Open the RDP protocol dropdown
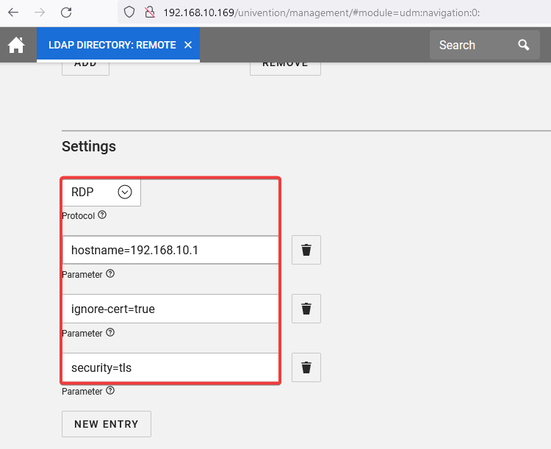This screenshot has height=449, width=551. tap(125, 192)
